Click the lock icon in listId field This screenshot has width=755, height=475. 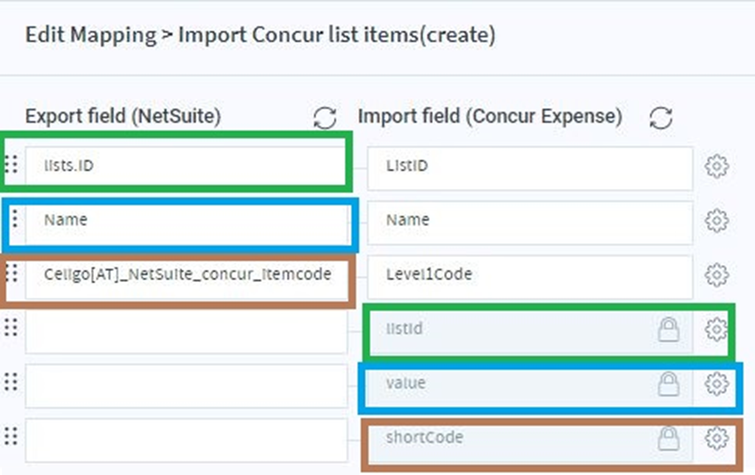point(668,329)
